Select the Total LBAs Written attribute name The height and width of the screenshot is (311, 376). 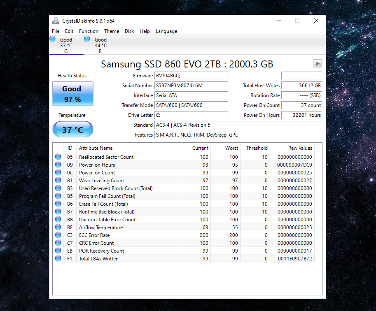[x=99, y=258]
